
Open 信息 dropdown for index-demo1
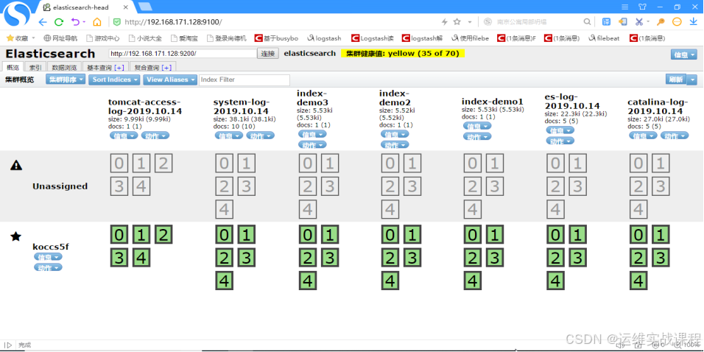[x=477, y=126]
